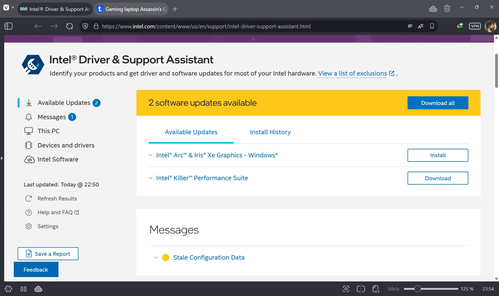The image size is (499, 296).
Task: Toggle tab tiling icon in status bar
Action: [x=23, y=289]
